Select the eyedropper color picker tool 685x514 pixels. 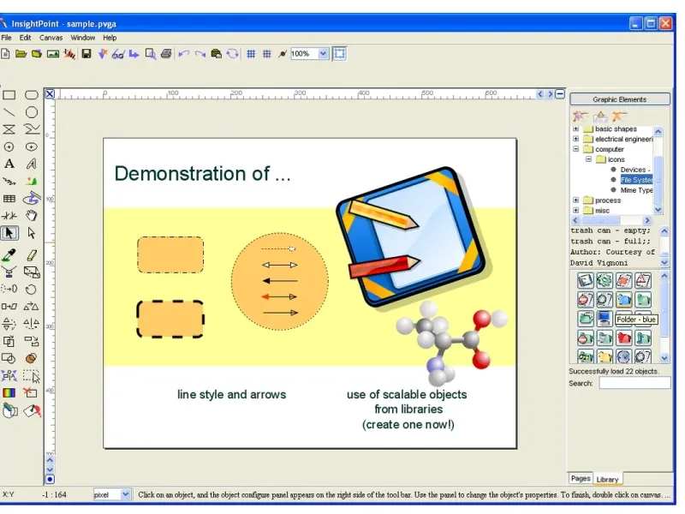(x=9, y=254)
